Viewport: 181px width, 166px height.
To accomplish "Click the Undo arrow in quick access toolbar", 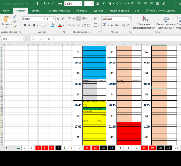I will (x=45, y=4).
